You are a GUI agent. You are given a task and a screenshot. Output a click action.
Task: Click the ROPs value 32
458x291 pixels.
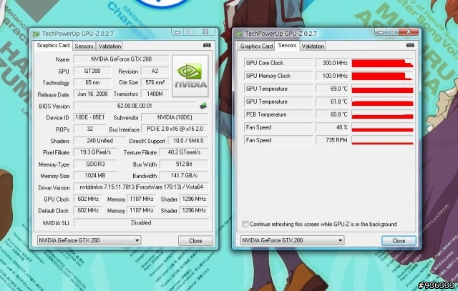click(89, 129)
